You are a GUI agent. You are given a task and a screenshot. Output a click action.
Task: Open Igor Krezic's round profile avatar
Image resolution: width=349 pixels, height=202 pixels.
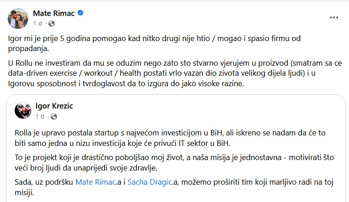(x=23, y=111)
